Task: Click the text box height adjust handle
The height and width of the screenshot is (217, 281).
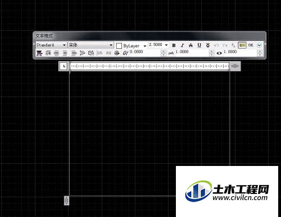Action: coord(66,201)
